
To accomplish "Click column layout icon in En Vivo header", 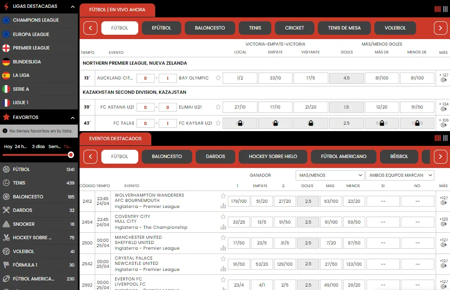I will [437, 9].
